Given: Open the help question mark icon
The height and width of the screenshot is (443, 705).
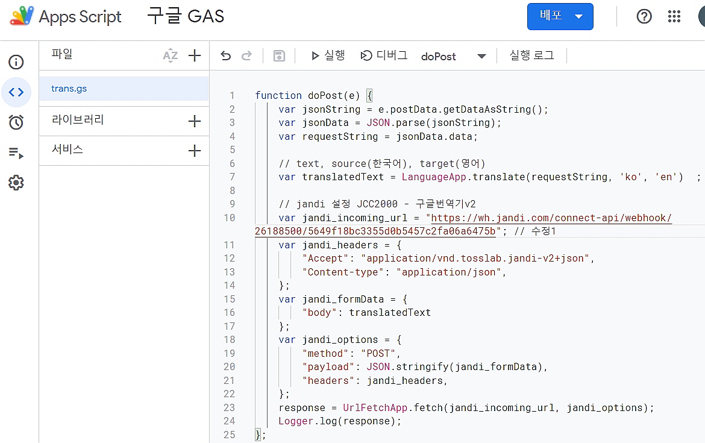Looking at the screenshot, I should [x=644, y=17].
